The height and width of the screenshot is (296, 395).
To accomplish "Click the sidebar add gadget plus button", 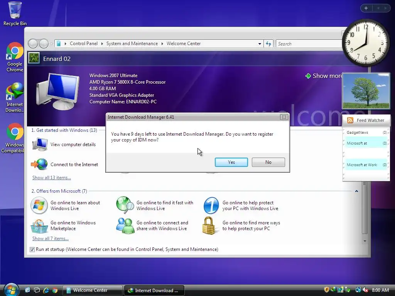I will point(366,8).
